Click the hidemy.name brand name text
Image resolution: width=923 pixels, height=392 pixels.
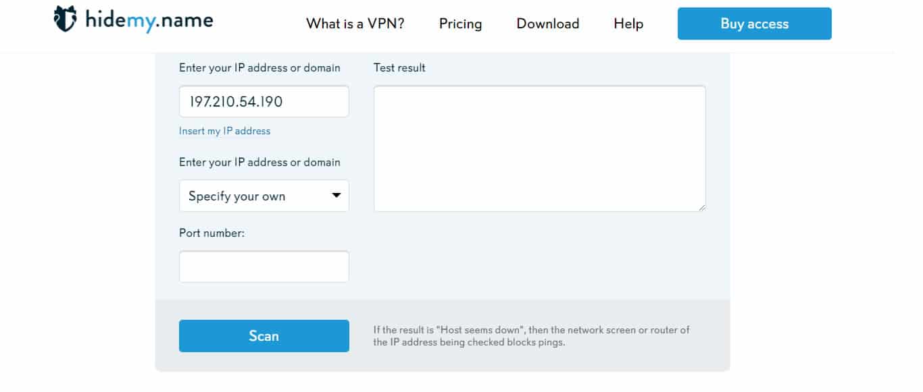(149, 20)
